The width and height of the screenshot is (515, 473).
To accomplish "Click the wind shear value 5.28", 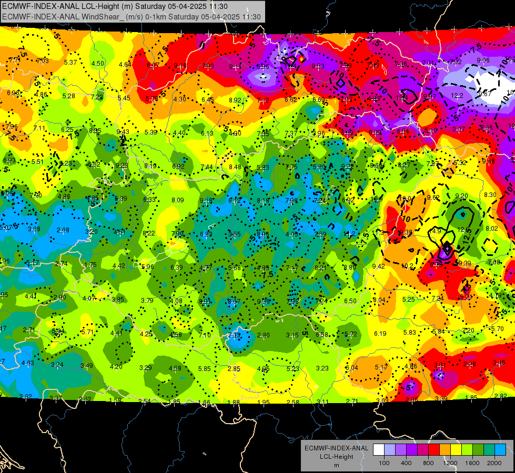I will 68,96.
